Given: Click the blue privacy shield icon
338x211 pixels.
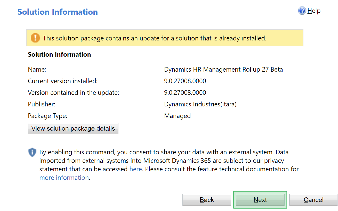Looking at the screenshot, I should (32, 152).
